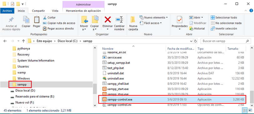The width and height of the screenshot is (254, 114).
Task: Open the Historial option
Action: 197,28
